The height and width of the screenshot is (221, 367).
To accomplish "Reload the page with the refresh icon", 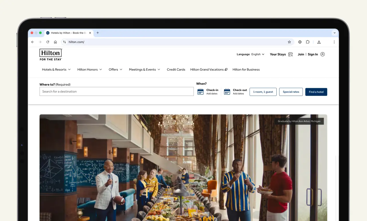I will coord(48,42).
